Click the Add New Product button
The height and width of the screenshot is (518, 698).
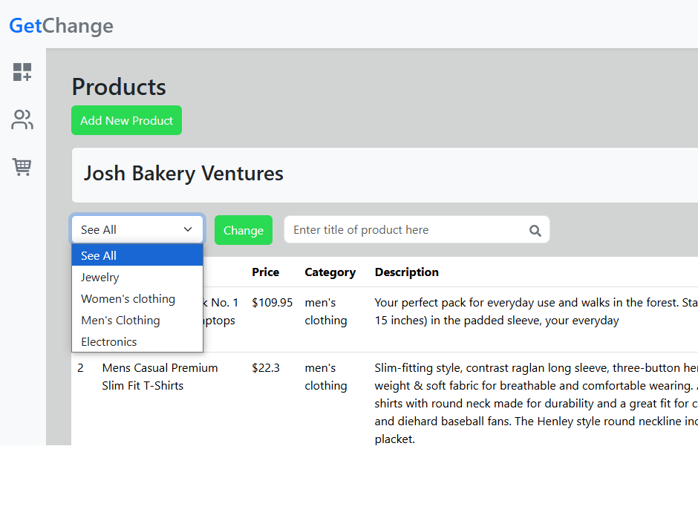(x=126, y=120)
